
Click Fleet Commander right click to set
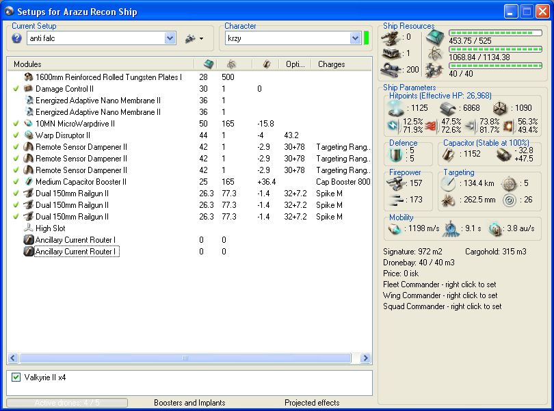pyautogui.click(x=440, y=284)
